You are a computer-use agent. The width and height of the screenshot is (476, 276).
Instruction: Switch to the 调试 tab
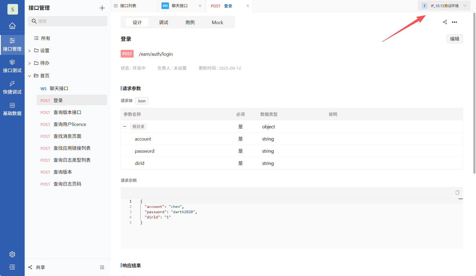(x=164, y=22)
